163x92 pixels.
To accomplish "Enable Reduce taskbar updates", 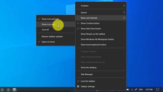I will tap(56, 37).
